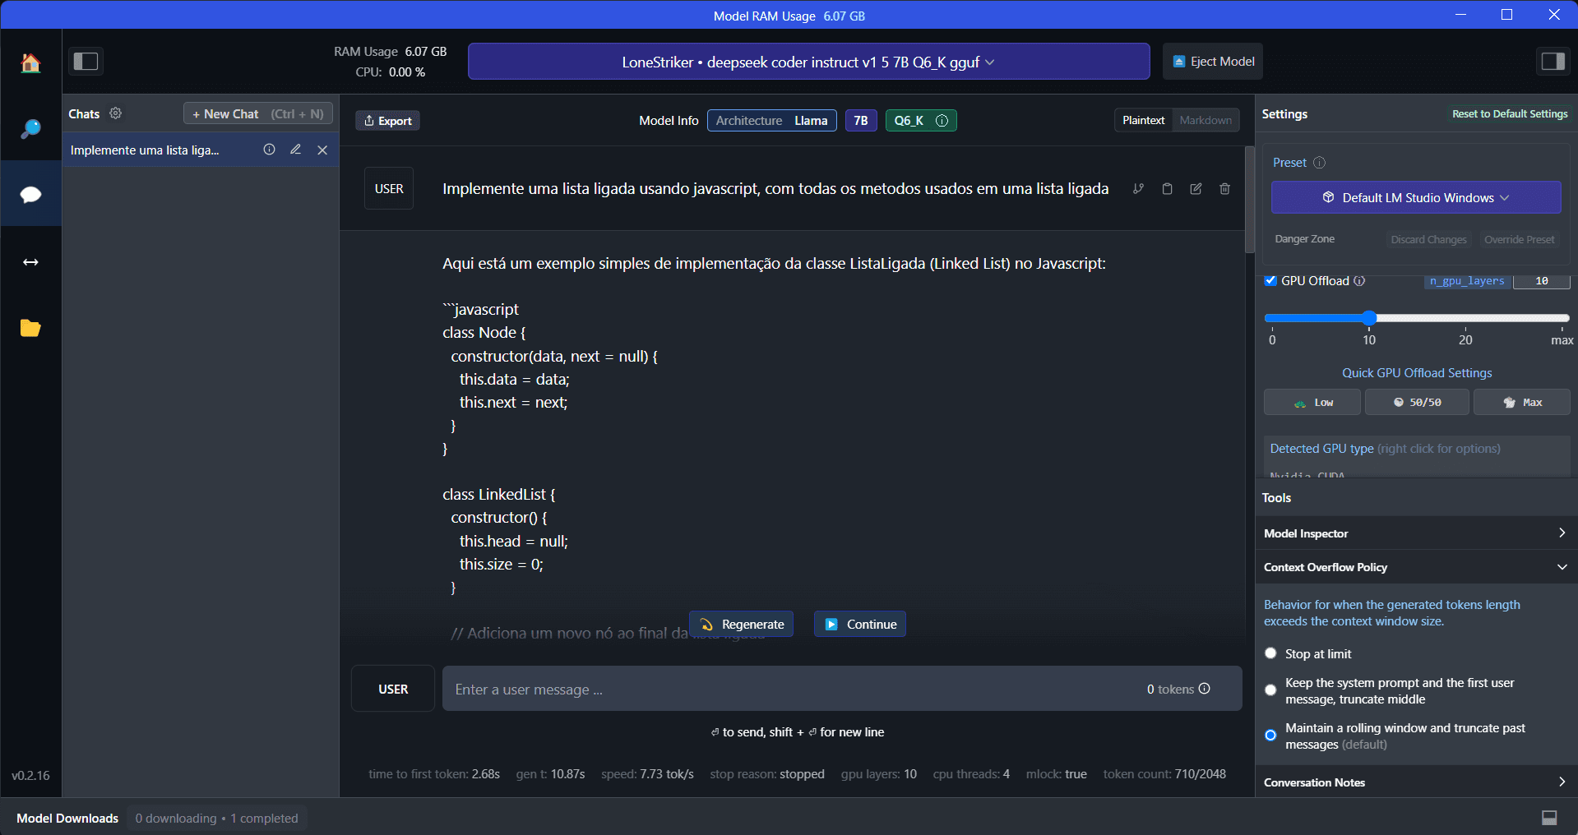Click '0 downloading • 1 completed' status
The image size is (1578, 835).
(x=217, y=818)
